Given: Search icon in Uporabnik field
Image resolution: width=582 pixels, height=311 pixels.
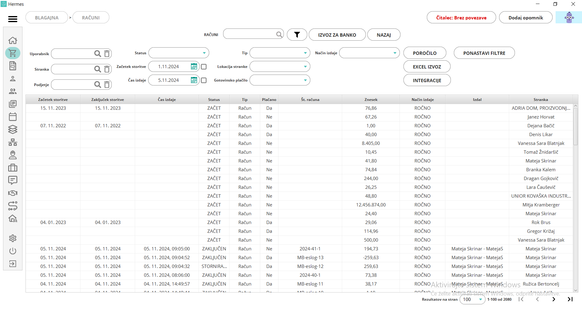Looking at the screenshot, I should tap(97, 54).
